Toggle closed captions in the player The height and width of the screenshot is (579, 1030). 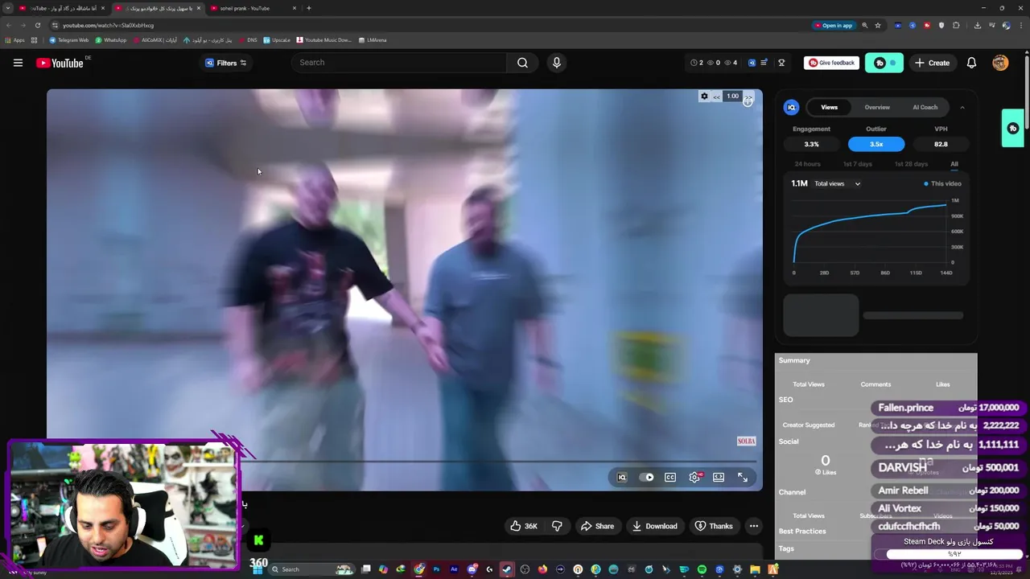coord(669,477)
